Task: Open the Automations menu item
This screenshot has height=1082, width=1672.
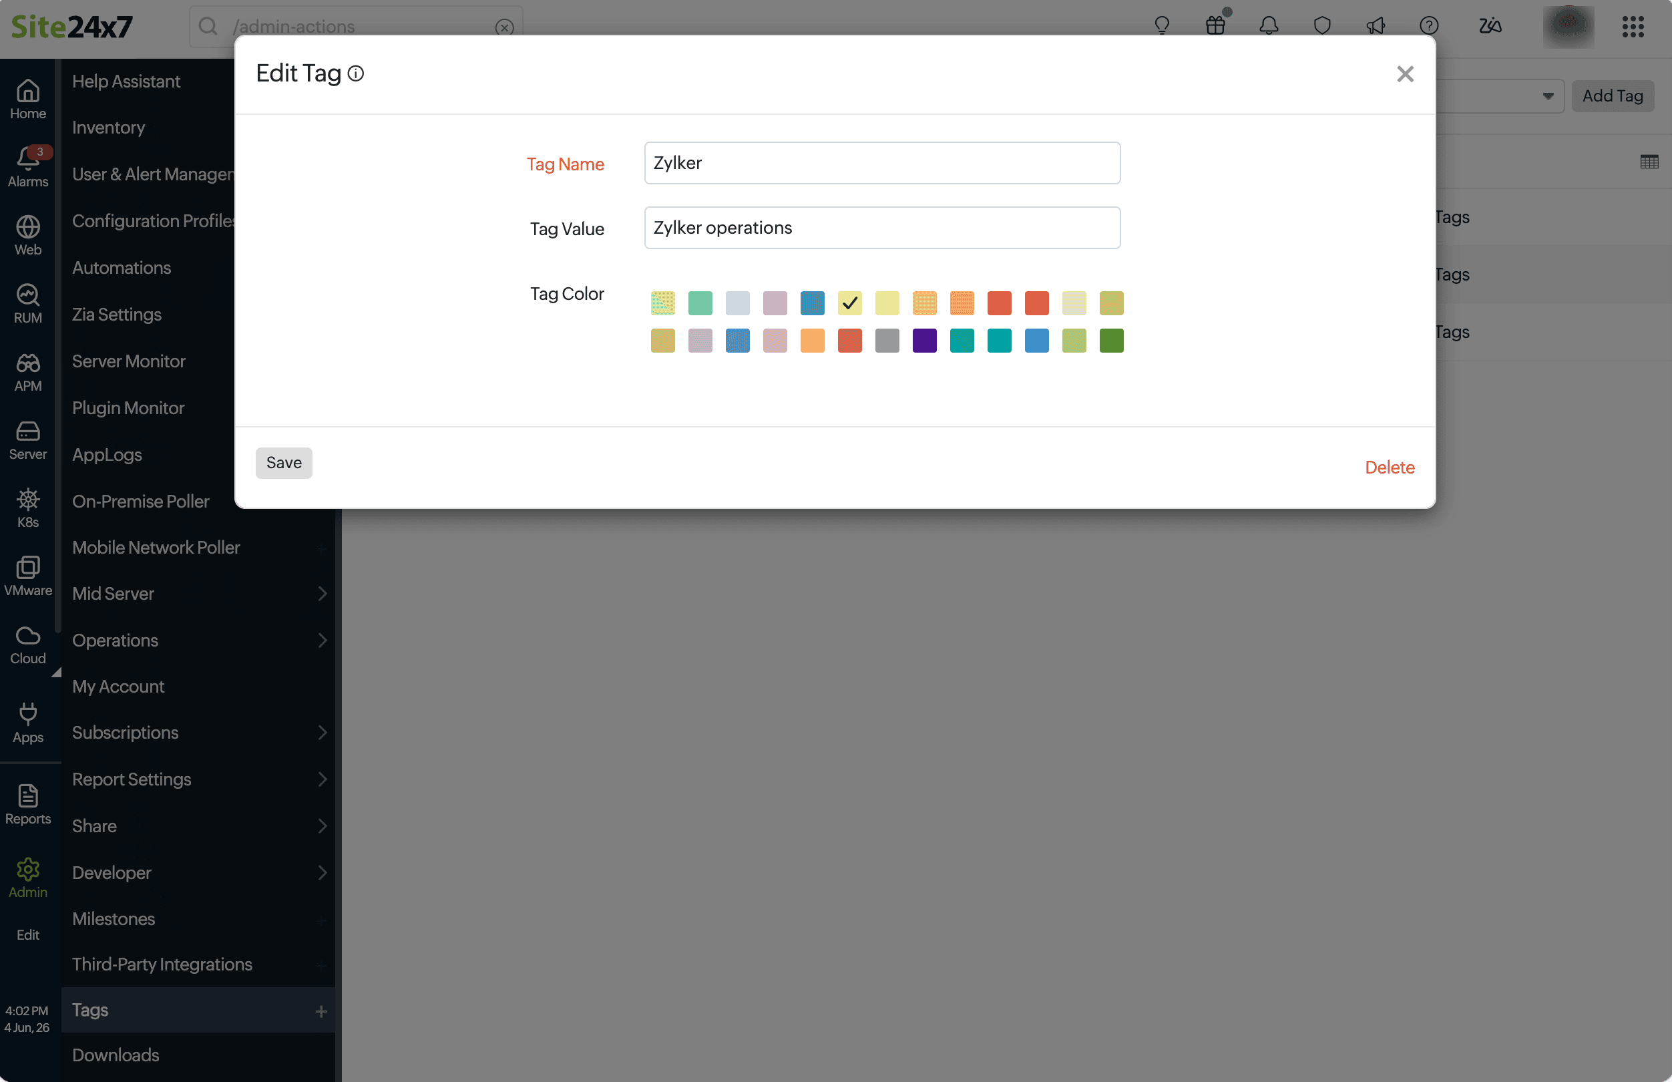Action: (x=122, y=268)
